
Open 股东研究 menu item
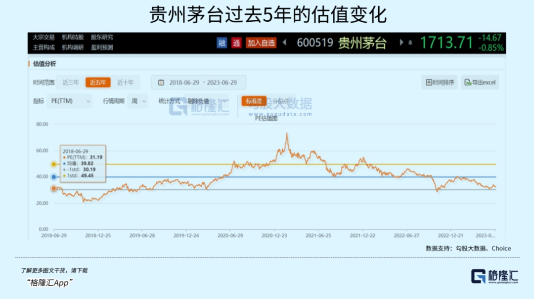pos(102,37)
